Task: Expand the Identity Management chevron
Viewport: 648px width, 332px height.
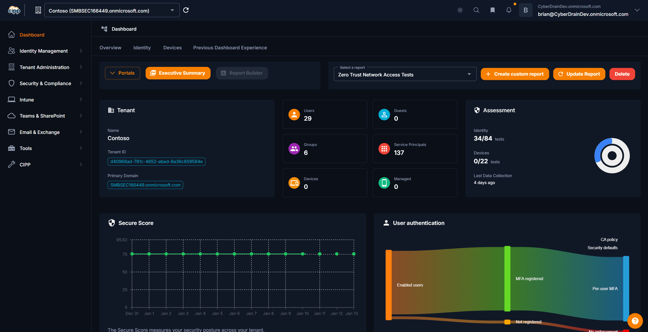Action: 81,51
